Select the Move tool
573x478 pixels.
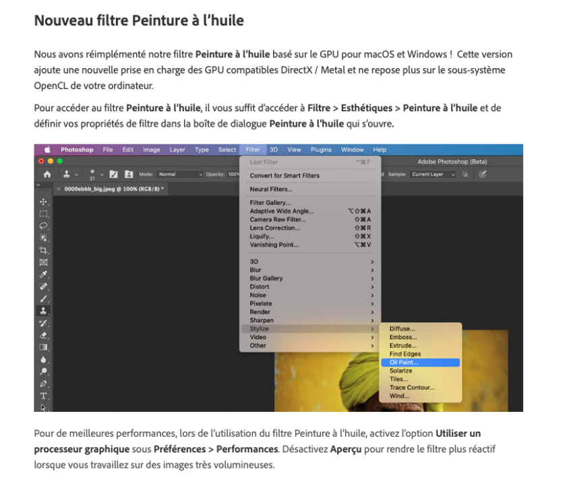coord(44,202)
